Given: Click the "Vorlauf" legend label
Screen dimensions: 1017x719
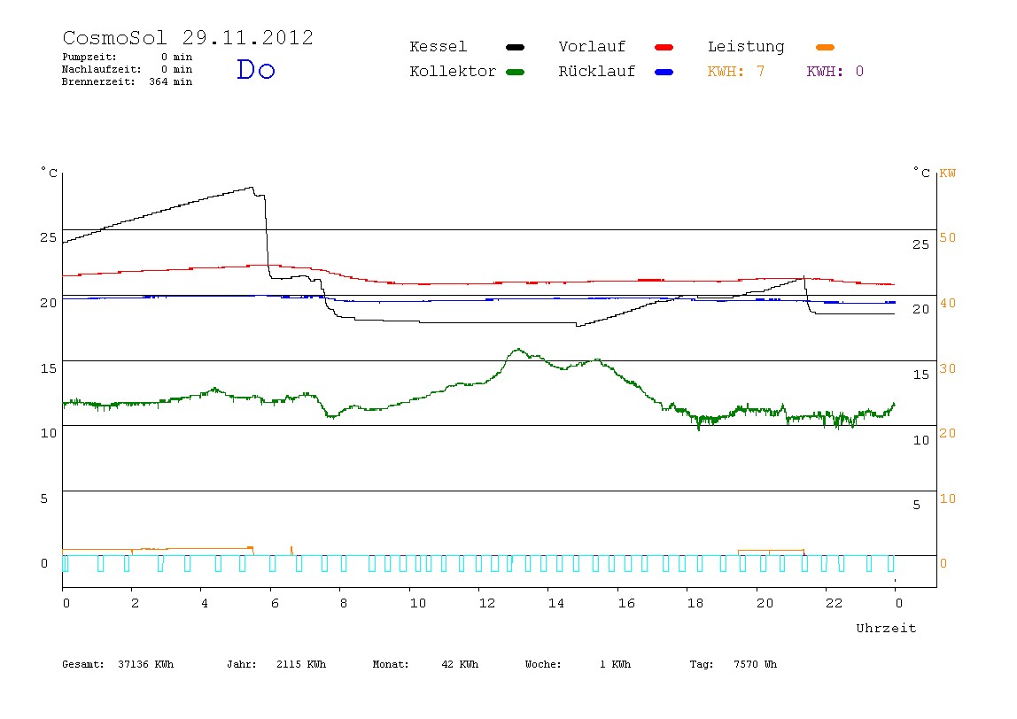Looking at the screenshot, I should pyautogui.click(x=592, y=47).
